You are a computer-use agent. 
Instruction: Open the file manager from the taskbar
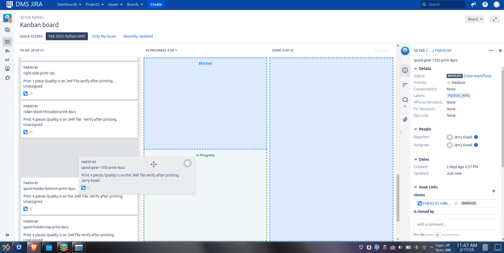click(79, 247)
